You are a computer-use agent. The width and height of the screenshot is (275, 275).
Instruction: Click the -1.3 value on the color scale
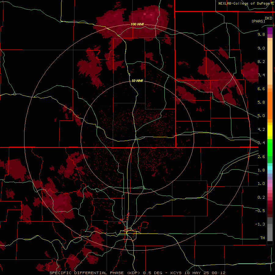point(260,224)
